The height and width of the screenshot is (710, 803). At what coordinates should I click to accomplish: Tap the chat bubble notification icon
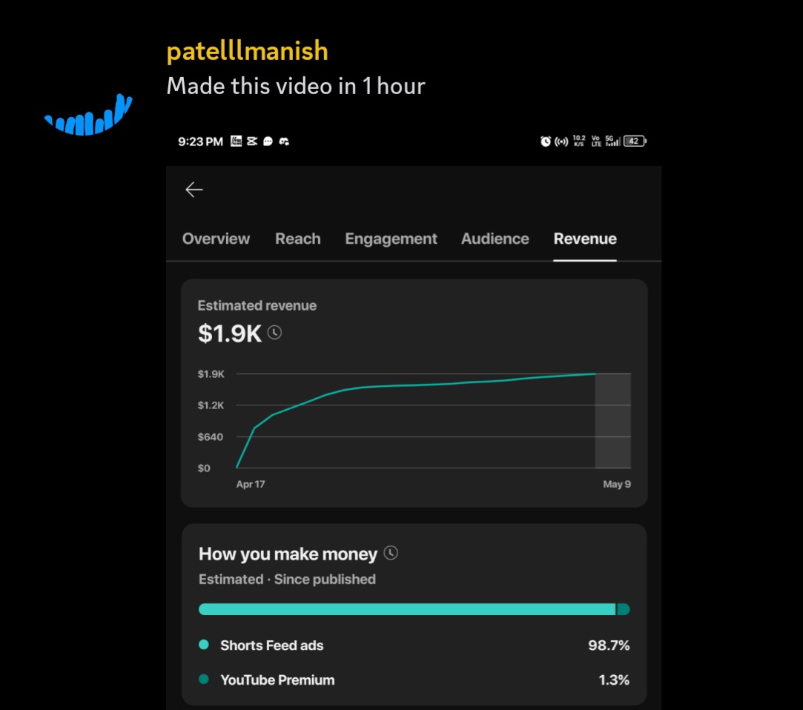268,142
